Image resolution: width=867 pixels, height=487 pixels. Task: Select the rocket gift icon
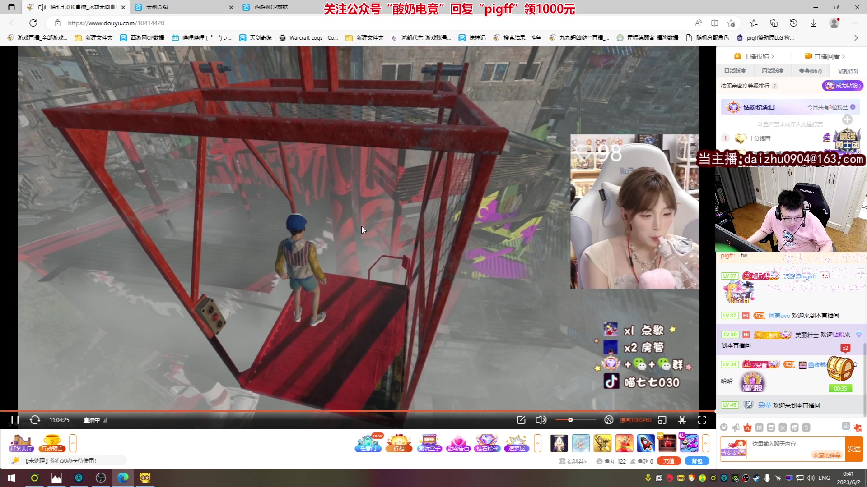pyautogui.click(x=645, y=443)
